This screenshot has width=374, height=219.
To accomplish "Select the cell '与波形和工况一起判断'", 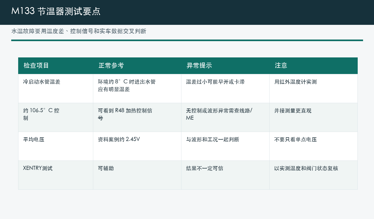I will (x=225, y=146).
